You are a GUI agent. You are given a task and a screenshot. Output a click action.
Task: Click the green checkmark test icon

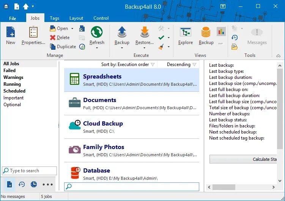coord(161,38)
